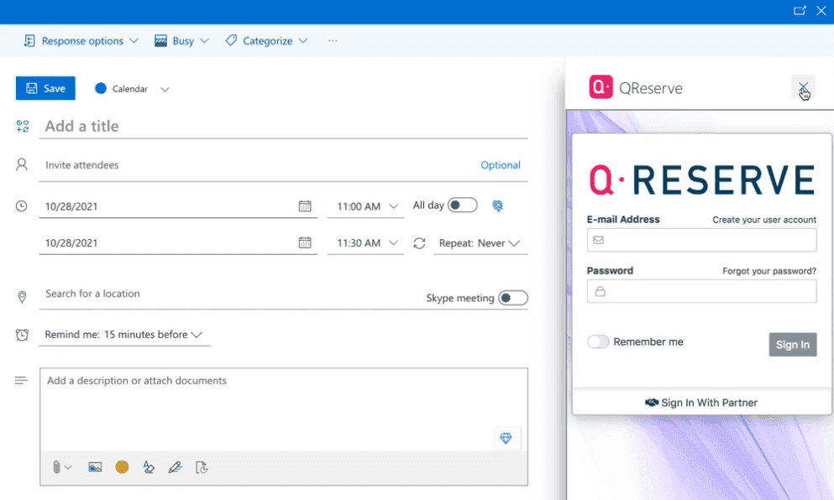This screenshot has height=500, width=834.
Task: Click the E-mail Address input field
Action: coord(701,240)
